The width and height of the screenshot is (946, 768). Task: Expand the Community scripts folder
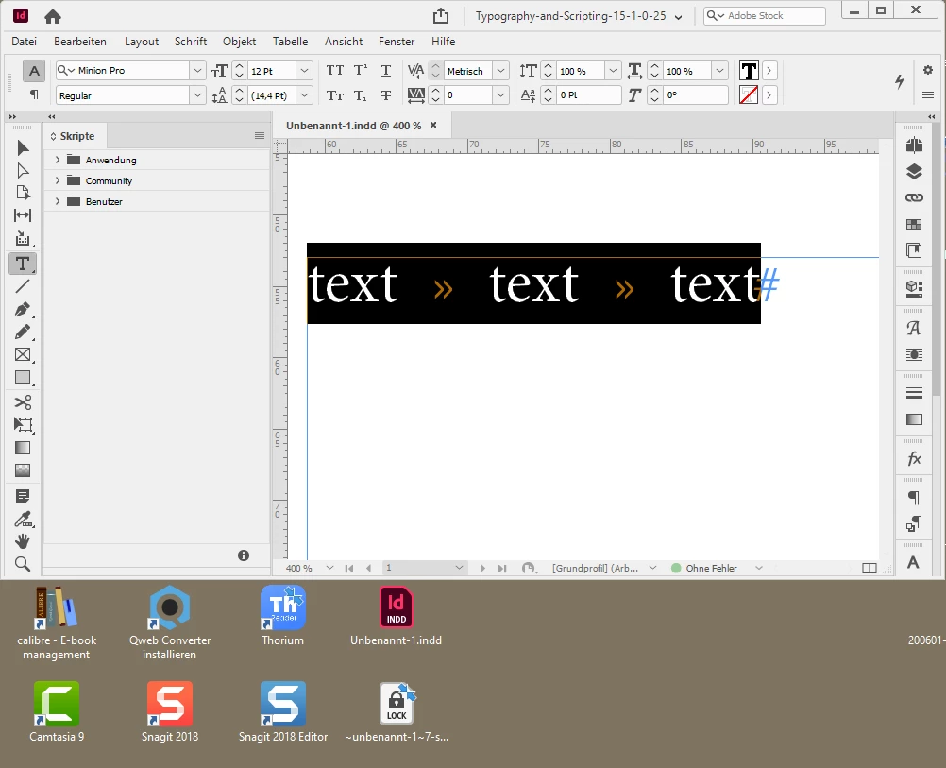click(58, 180)
